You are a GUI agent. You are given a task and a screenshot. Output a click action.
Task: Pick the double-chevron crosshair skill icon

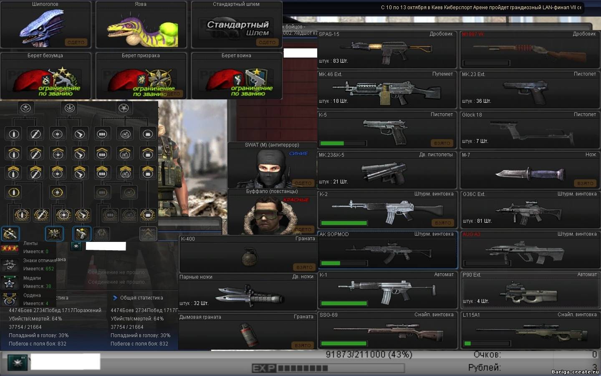(x=58, y=172)
